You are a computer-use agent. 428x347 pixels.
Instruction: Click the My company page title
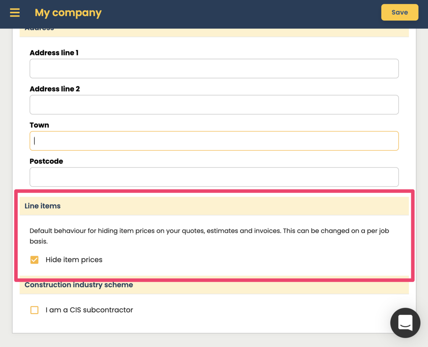pos(68,13)
